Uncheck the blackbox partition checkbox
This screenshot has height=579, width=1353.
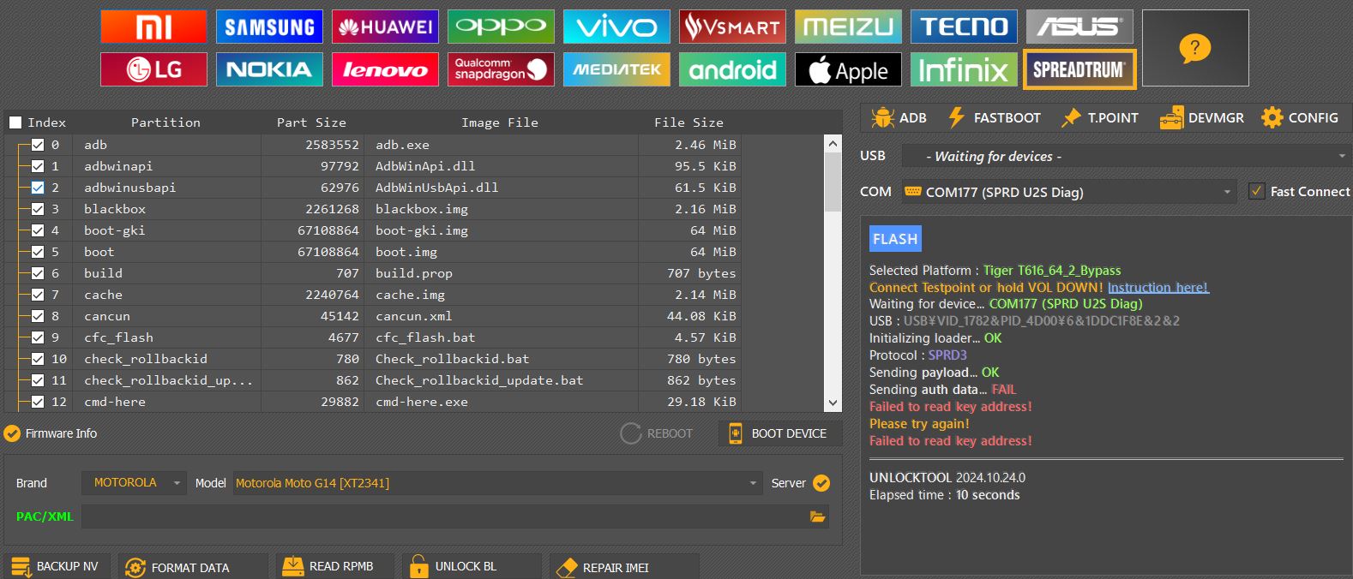point(38,209)
